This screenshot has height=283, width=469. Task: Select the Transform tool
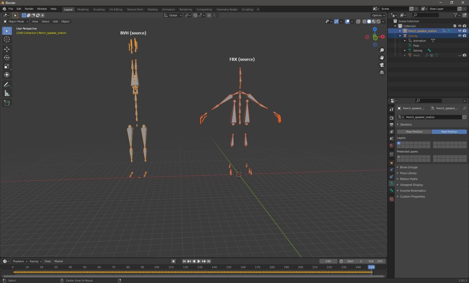pos(7,75)
